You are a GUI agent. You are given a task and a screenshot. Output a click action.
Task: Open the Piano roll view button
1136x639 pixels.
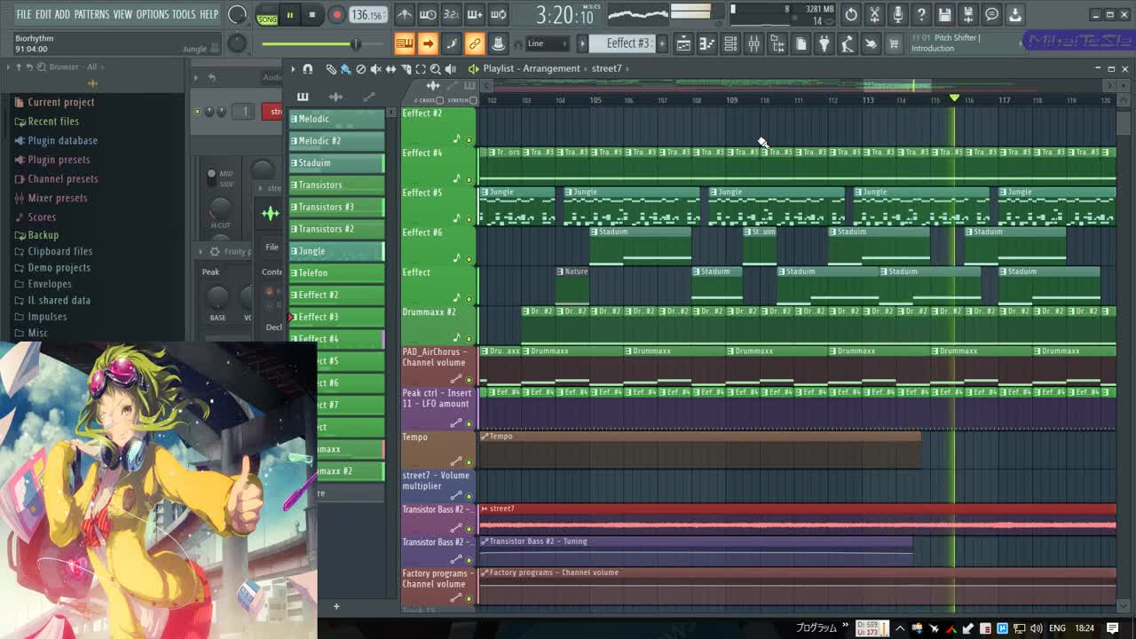tap(707, 43)
